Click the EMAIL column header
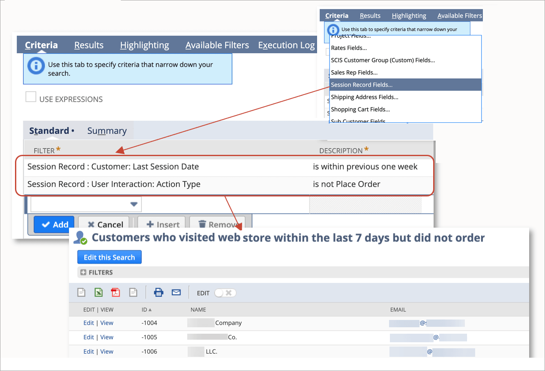Image resolution: width=545 pixels, height=371 pixels. [x=398, y=310]
